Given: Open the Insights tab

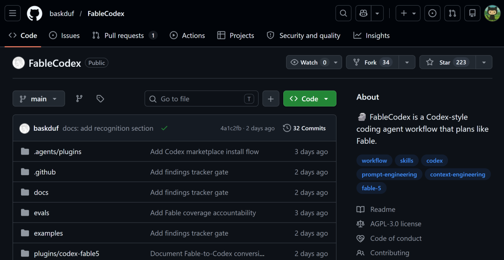Looking at the screenshot, I should (371, 35).
